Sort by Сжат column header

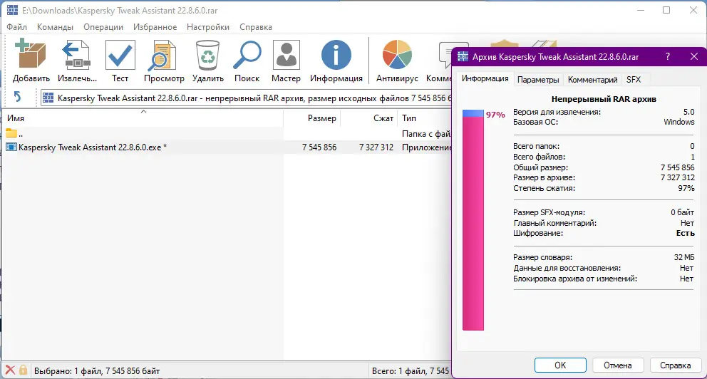pos(369,118)
